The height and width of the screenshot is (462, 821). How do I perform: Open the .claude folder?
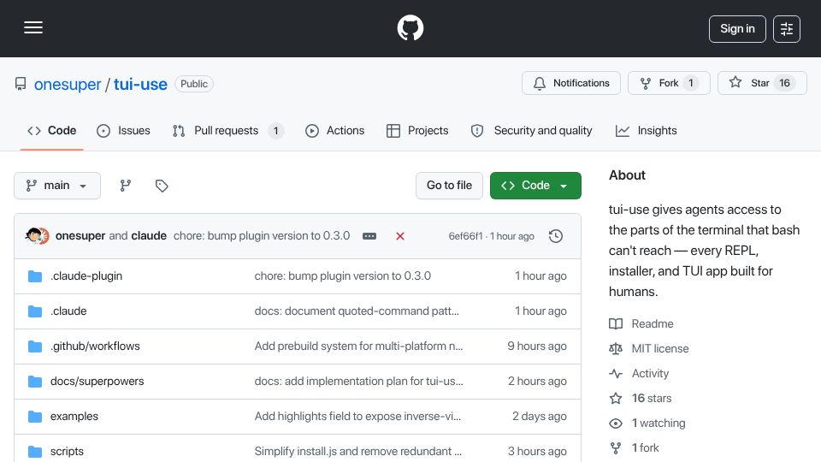(68, 311)
